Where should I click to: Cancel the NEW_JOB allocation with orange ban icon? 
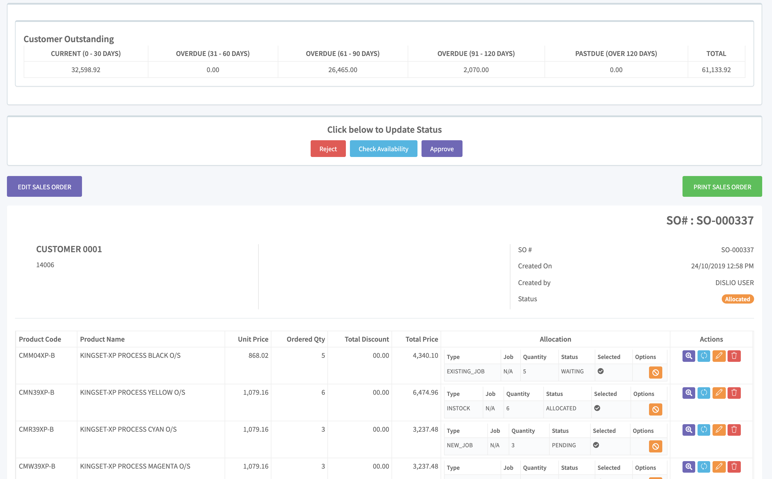pos(655,446)
